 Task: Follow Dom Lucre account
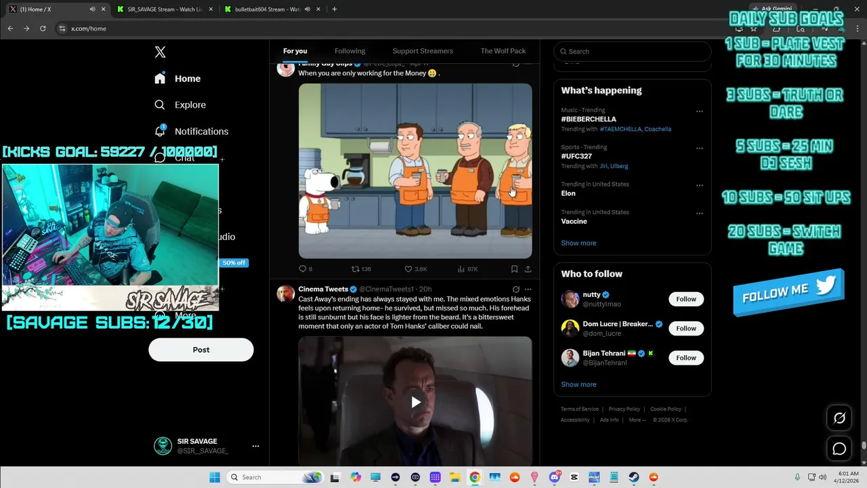tap(686, 329)
